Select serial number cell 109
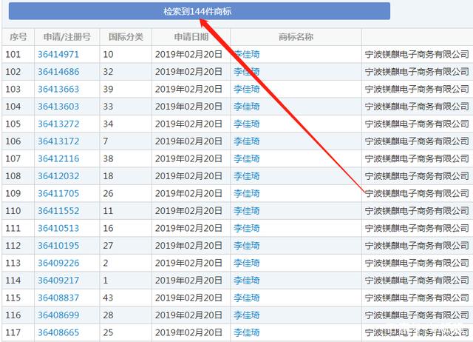 click(x=13, y=193)
